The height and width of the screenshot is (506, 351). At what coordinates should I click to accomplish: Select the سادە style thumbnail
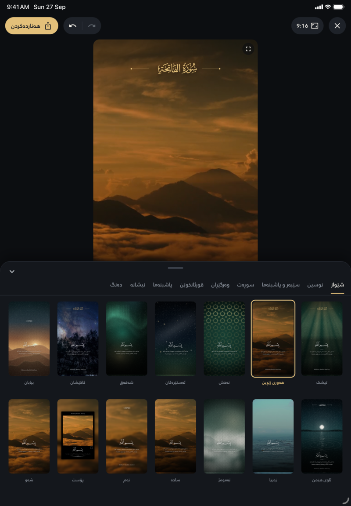[x=175, y=436]
